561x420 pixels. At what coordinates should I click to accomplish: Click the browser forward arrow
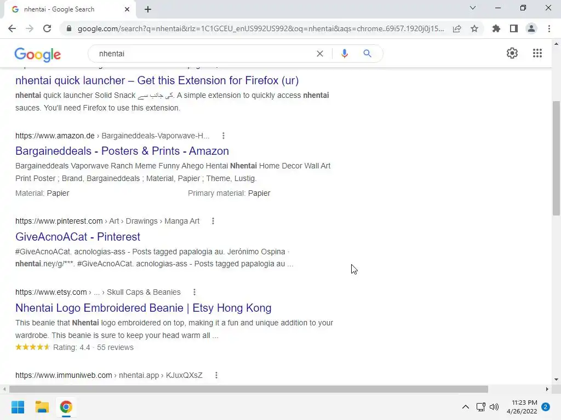pos(30,28)
